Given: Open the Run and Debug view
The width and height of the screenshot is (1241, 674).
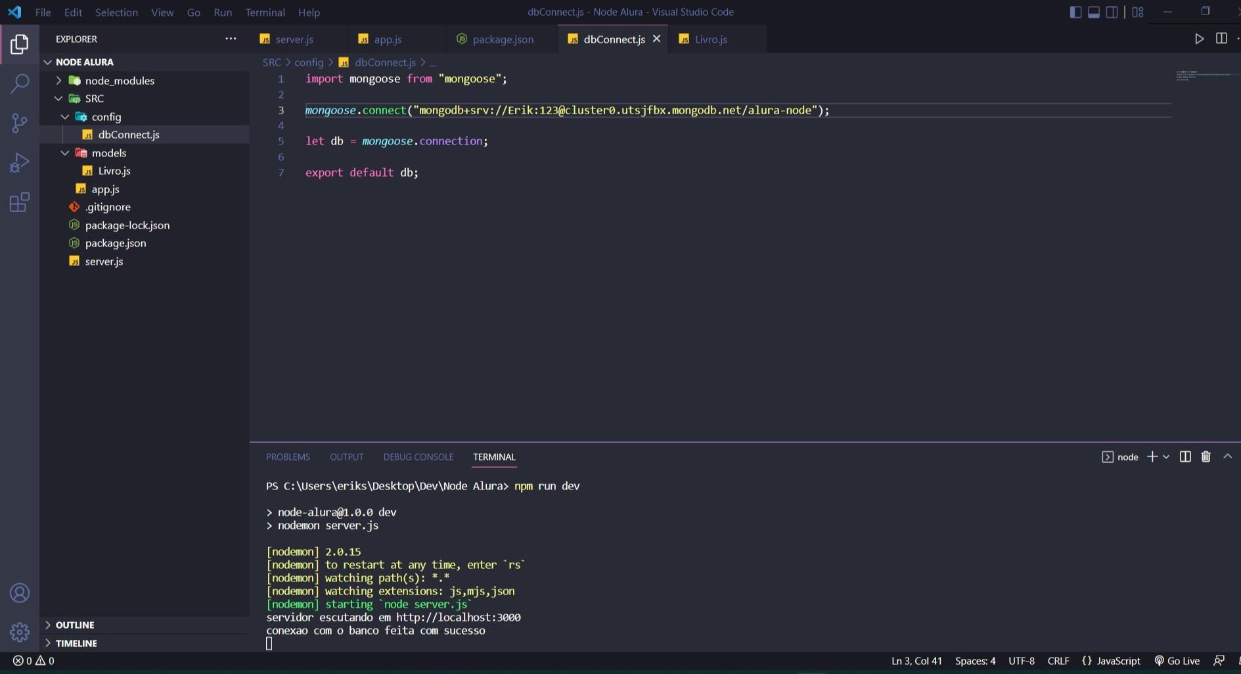Looking at the screenshot, I should coord(20,162).
